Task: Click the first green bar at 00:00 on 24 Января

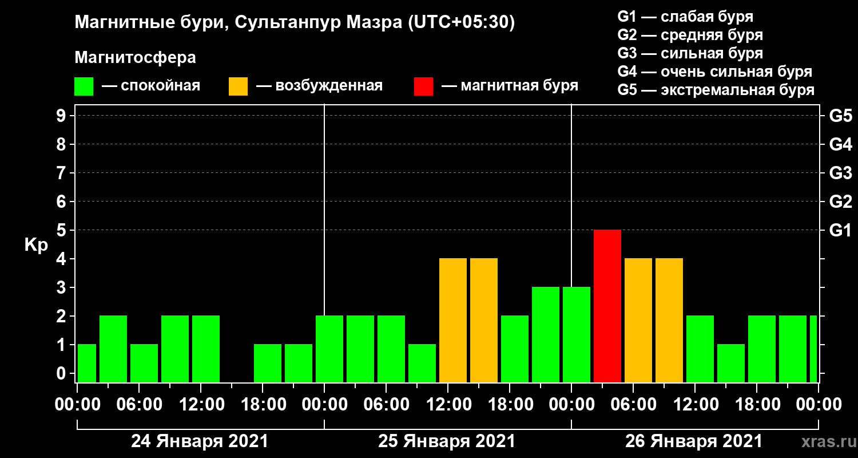Action: point(87,364)
